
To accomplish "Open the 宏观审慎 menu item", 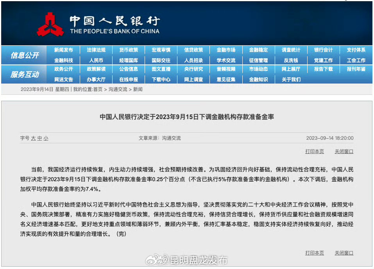I will click(x=161, y=50).
